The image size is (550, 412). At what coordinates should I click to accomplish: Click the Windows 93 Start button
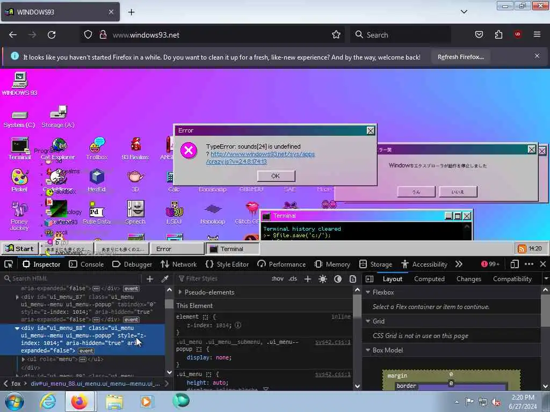(20, 249)
